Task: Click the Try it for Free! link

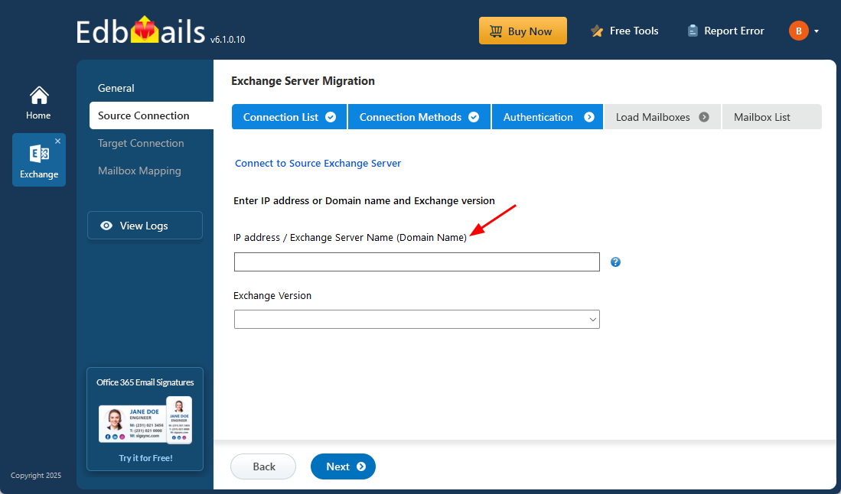Action: [x=146, y=458]
